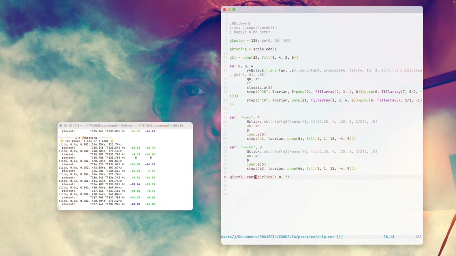The width and height of the screenshot is (456, 256).
Task: Click the 'i'm beating' header in terminal
Action: pos(85,138)
